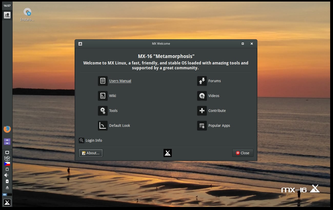Close MX Welcome via titlebar X
Viewport: 333px width, 210px height.
pos(252,44)
